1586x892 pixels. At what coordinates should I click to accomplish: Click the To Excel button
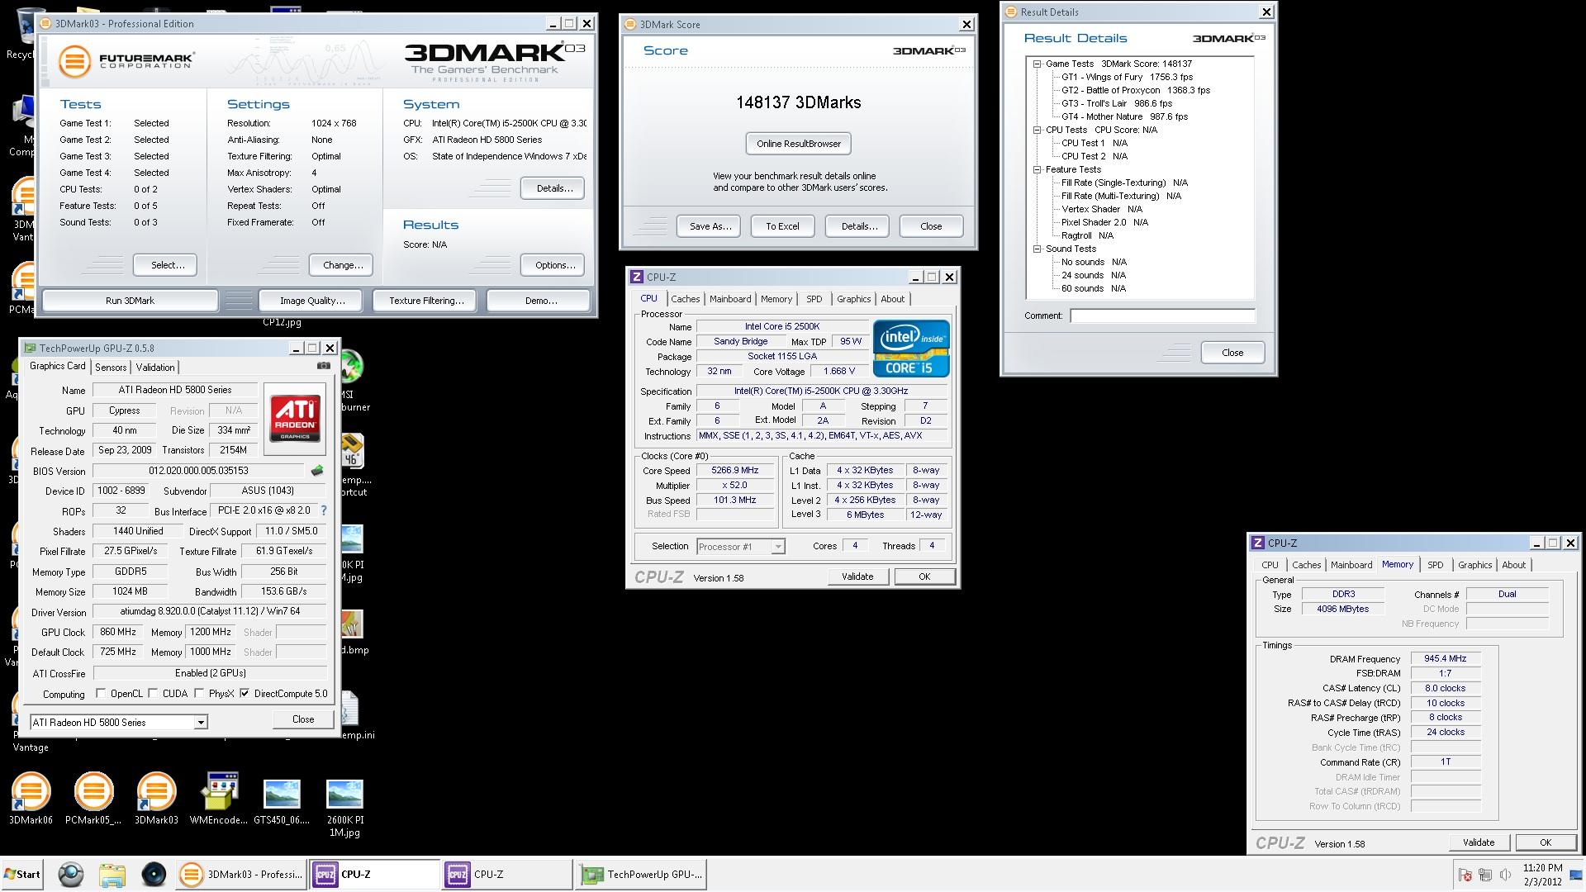pyautogui.click(x=782, y=226)
